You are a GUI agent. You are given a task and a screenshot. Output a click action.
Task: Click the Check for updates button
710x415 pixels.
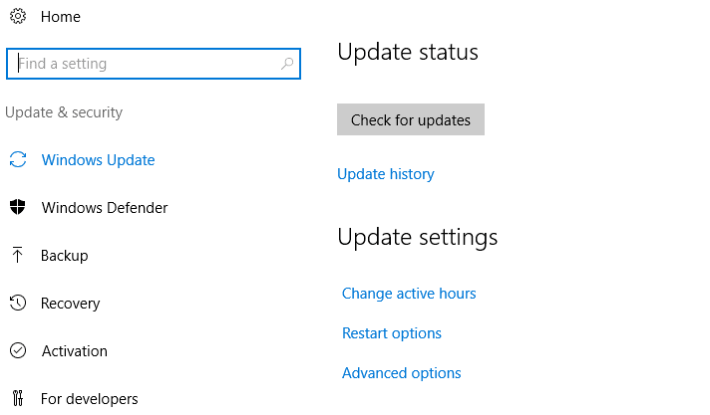411,119
